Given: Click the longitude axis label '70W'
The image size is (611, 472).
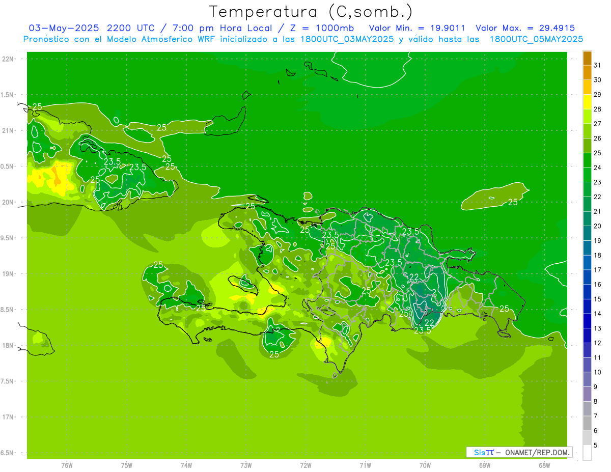Looking at the screenshot, I should pos(425,465).
